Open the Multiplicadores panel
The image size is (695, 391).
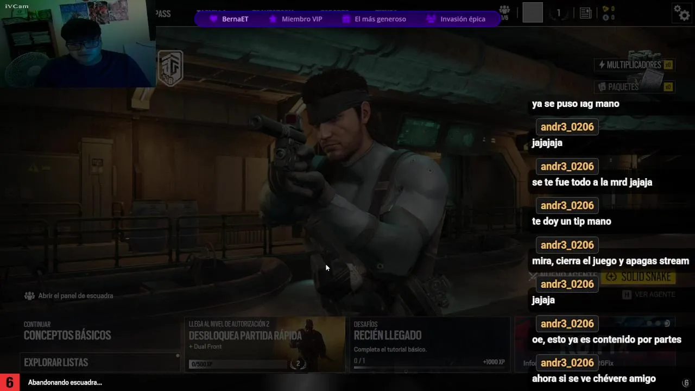coord(634,65)
